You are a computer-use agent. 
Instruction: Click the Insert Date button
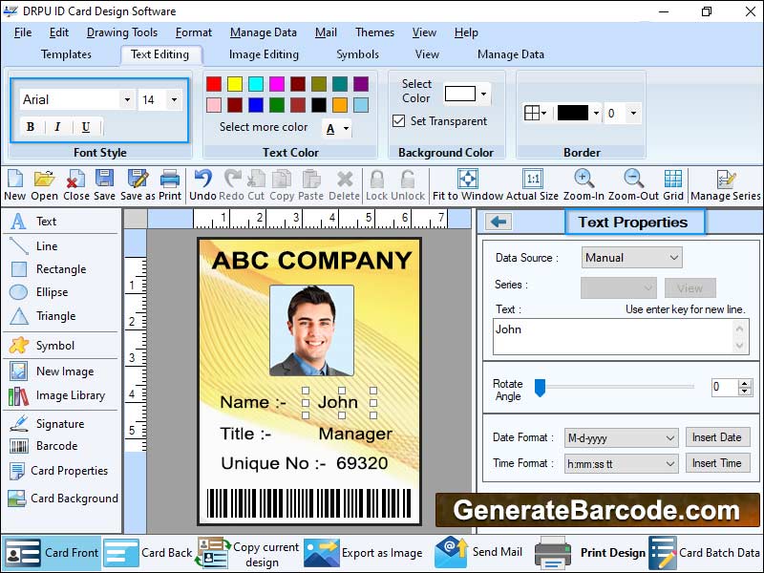point(718,437)
